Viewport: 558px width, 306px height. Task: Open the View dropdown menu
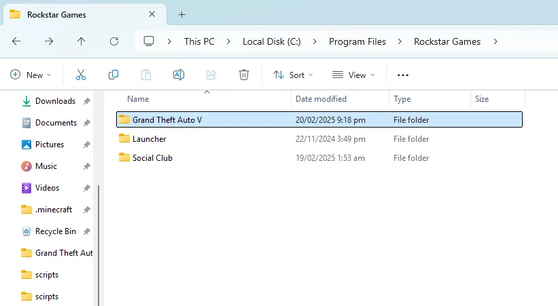click(x=353, y=75)
